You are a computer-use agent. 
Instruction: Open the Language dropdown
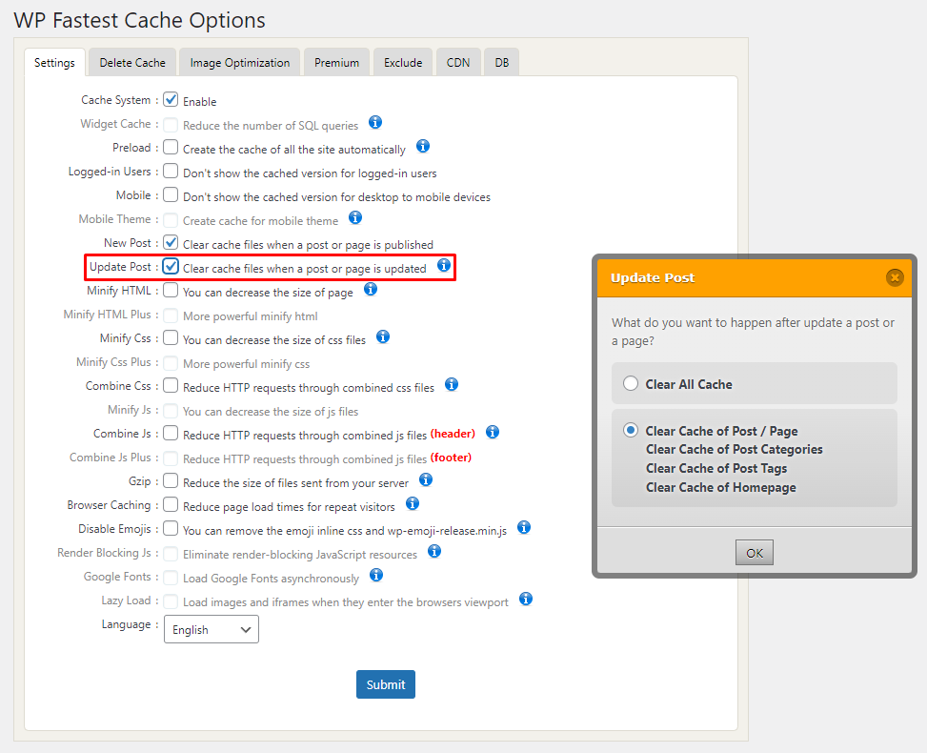[x=212, y=630]
